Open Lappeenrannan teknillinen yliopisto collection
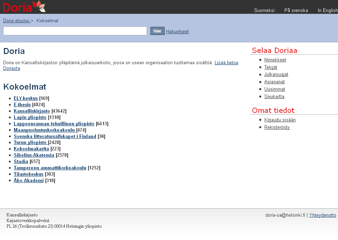Image resolution: width=338 pixels, height=240 pixels. tap(54, 124)
